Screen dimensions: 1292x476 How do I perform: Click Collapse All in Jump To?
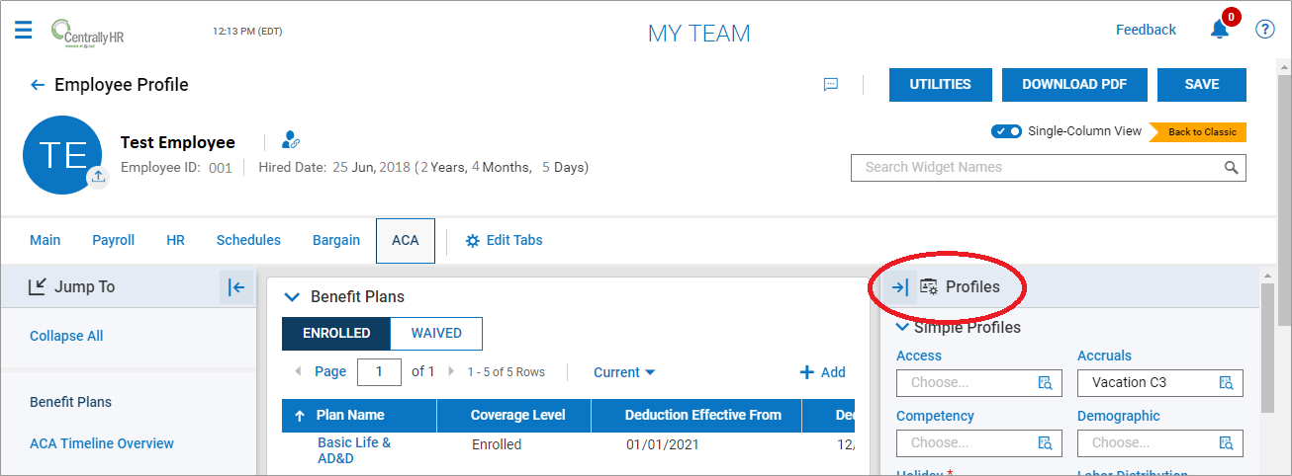(x=66, y=336)
